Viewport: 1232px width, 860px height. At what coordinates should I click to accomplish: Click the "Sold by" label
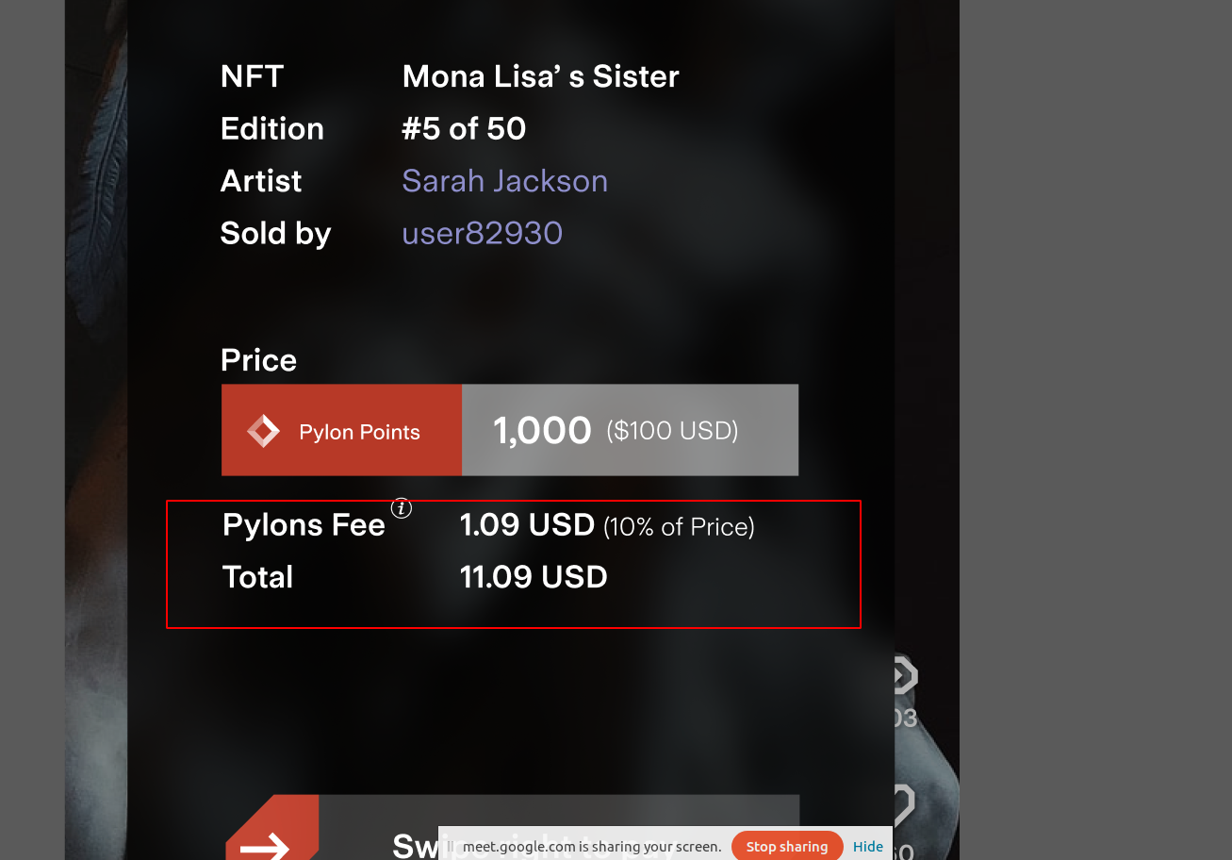coord(275,233)
